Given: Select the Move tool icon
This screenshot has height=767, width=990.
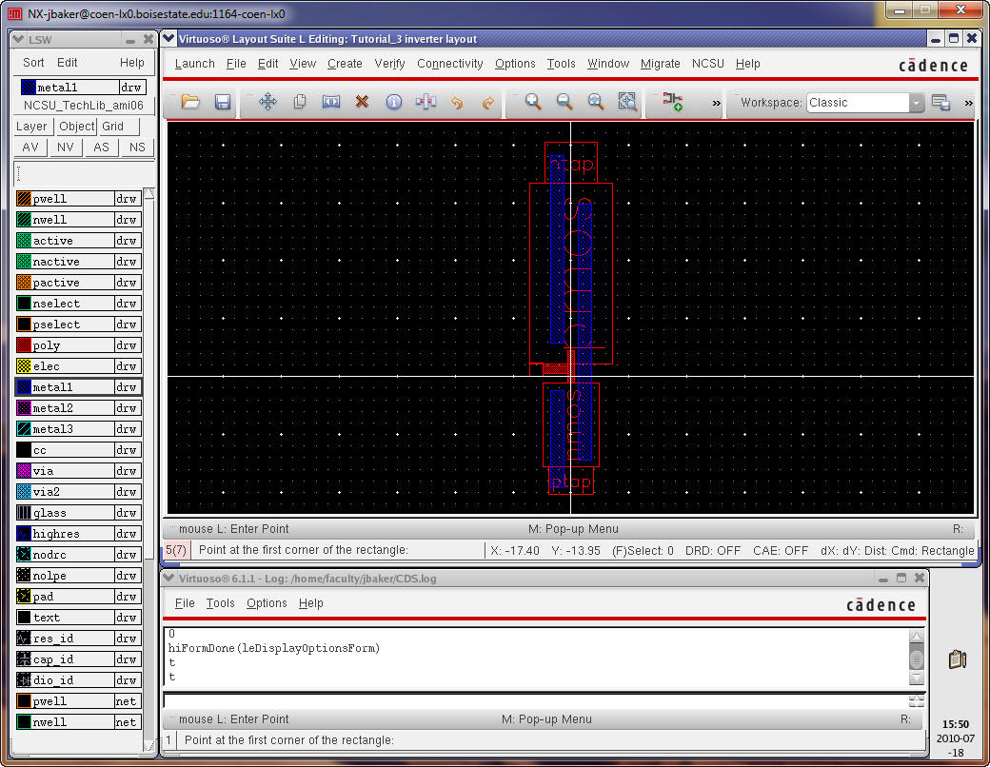Looking at the screenshot, I should click(267, 102).
